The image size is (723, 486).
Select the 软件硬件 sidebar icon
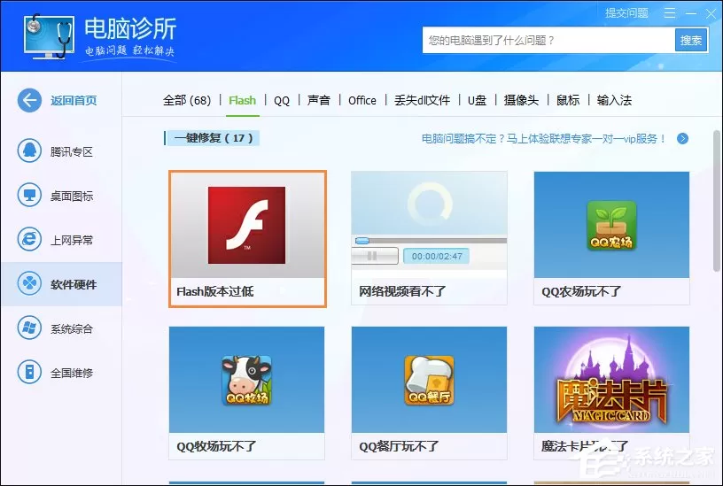[29, 283]
